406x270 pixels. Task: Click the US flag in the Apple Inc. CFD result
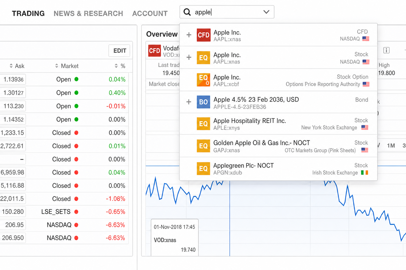[x=366, y=39]
